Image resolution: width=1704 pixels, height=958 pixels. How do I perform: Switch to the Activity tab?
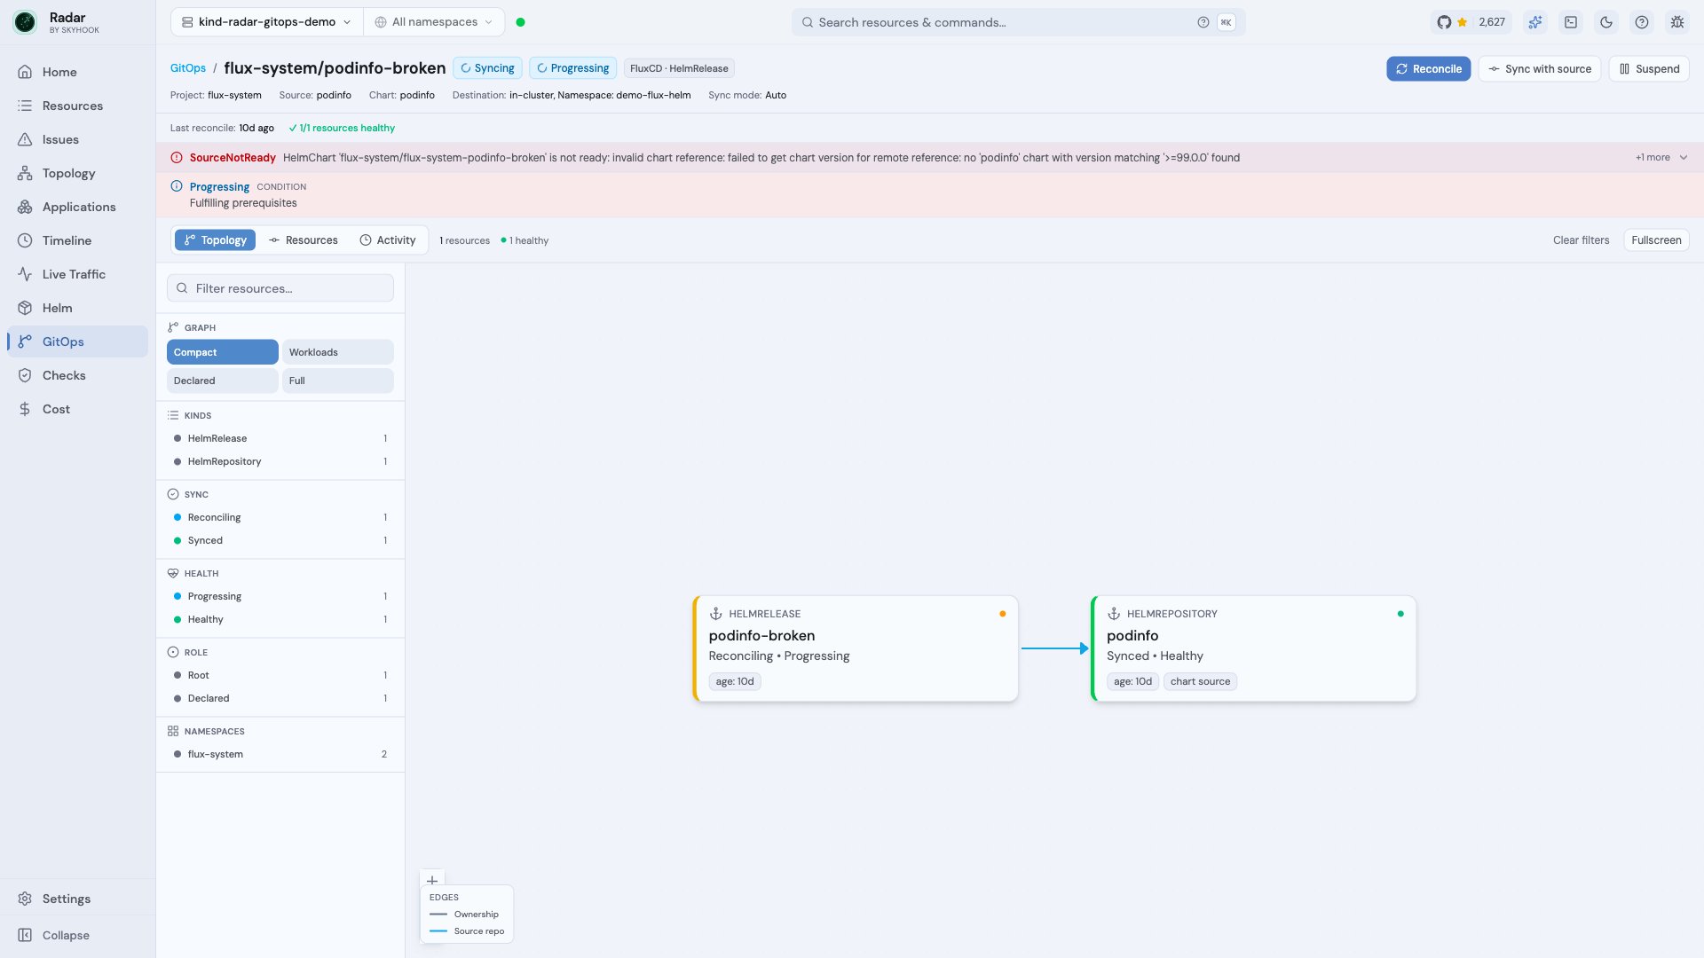387,240
